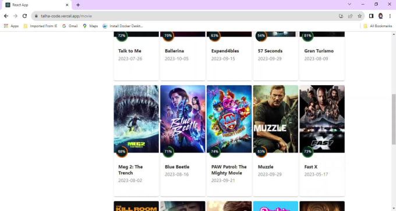Open the profile avatar icon
This screenshot has width=396, height=211.
[x=381, y=16]
